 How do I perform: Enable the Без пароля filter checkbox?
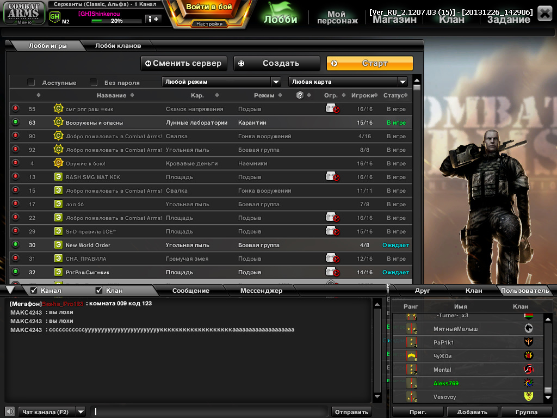pyautogui.click(x=94, y=83)
